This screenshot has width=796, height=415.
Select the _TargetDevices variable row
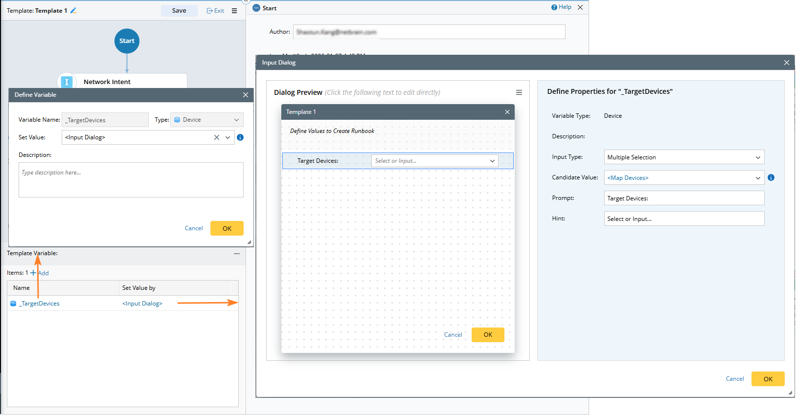coord(40,304)
